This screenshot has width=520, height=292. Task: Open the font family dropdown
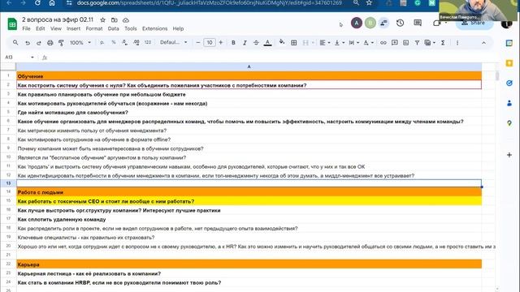(173, 43)
